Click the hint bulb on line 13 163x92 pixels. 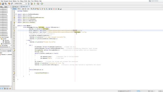pyautogui.click(x=14, y=31)
